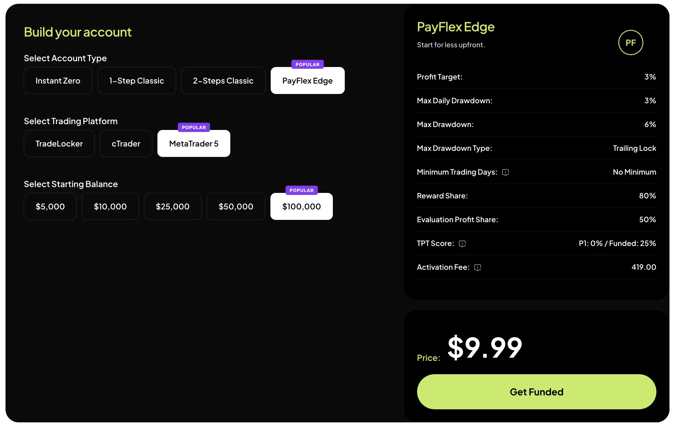Image resolution: width=675 pixels, height=427 pixels.
Task: Click POPULAR badge above $100,000
Action: [x=301, y=190]
